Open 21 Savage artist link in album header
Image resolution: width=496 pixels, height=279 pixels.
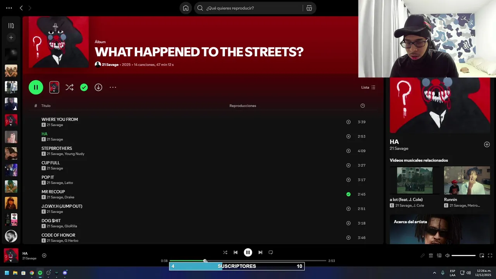point(110,65)
